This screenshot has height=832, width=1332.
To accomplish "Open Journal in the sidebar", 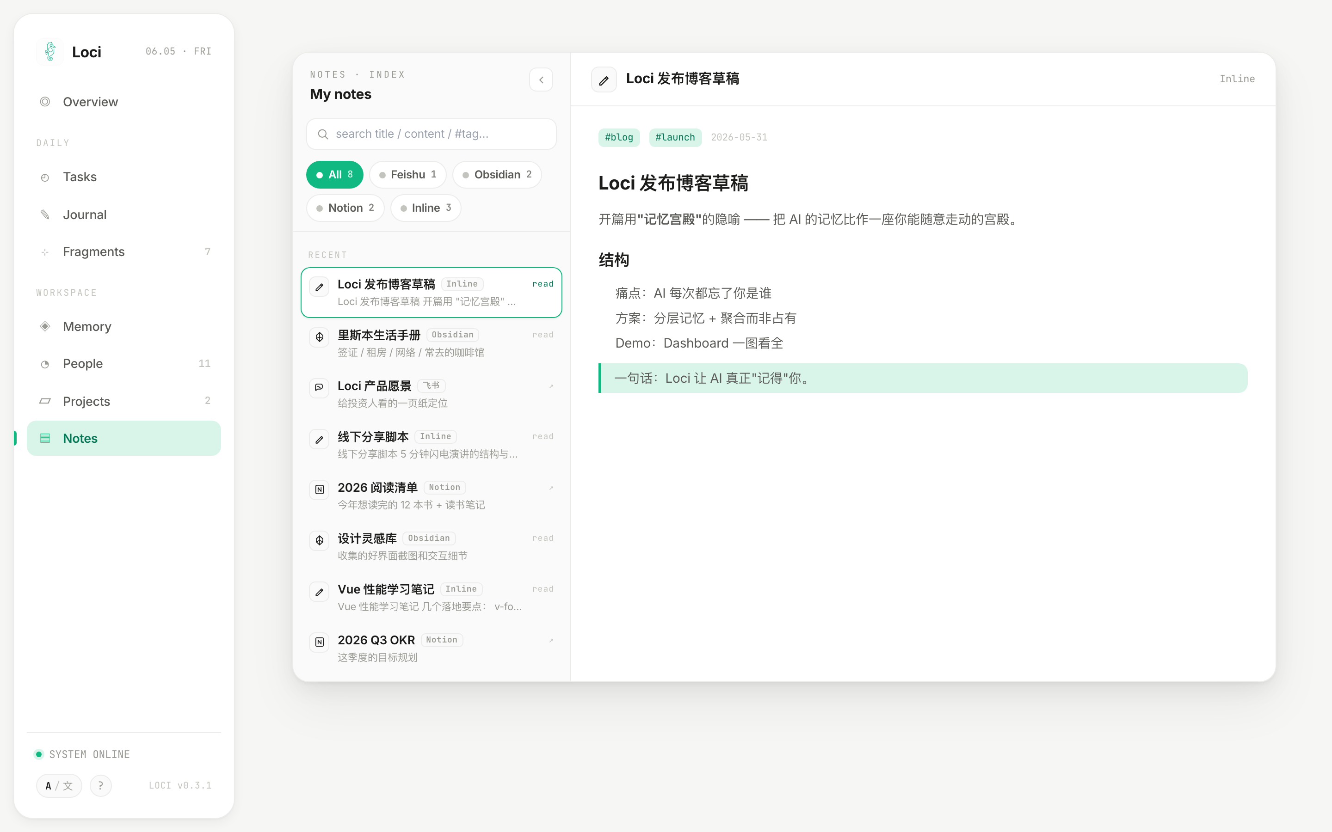I will [124, 214].
